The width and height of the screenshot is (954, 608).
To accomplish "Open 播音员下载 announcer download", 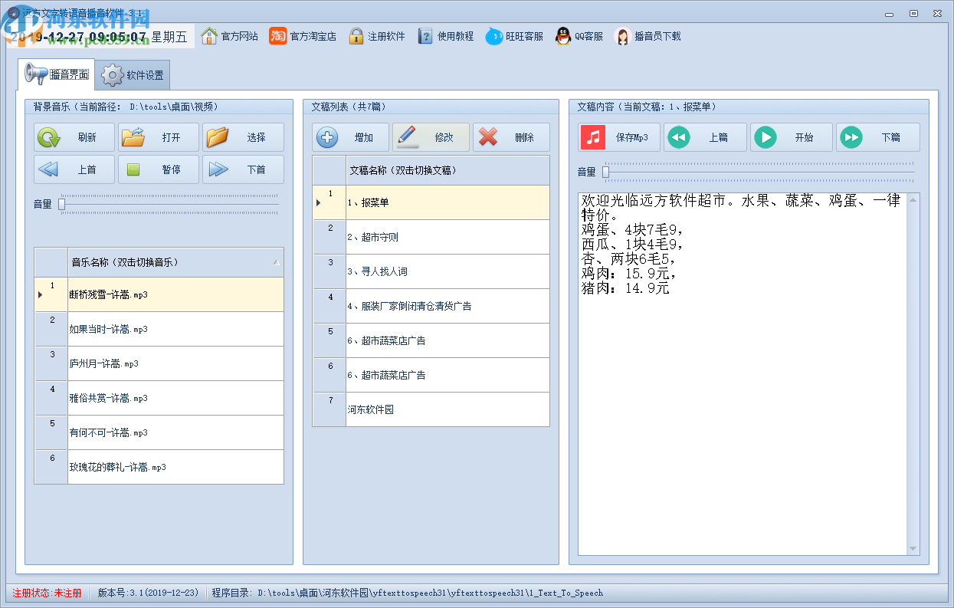I will coord(647,36).
